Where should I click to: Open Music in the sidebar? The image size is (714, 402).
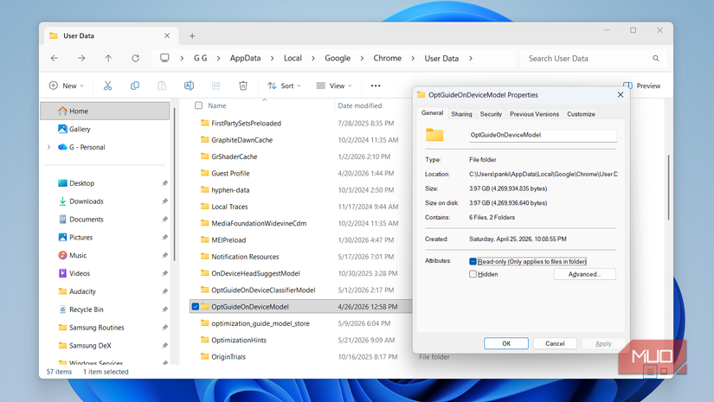[78, 256]
